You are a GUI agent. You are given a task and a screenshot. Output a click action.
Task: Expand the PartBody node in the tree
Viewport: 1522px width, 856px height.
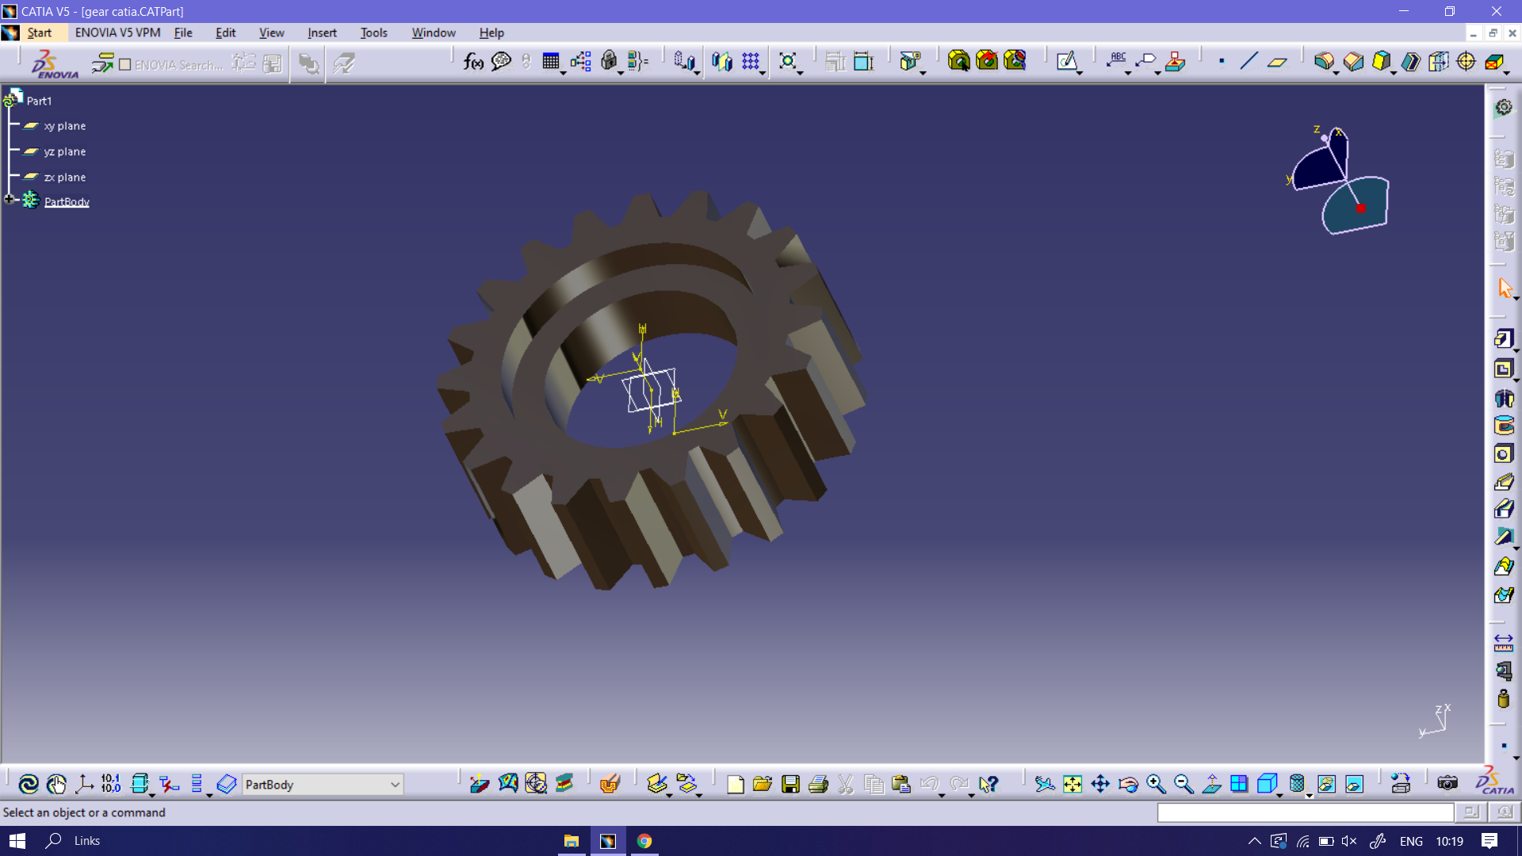pos(8,199)
